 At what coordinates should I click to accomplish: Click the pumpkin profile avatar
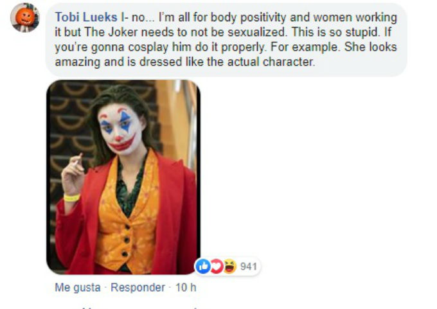(24, 17)
